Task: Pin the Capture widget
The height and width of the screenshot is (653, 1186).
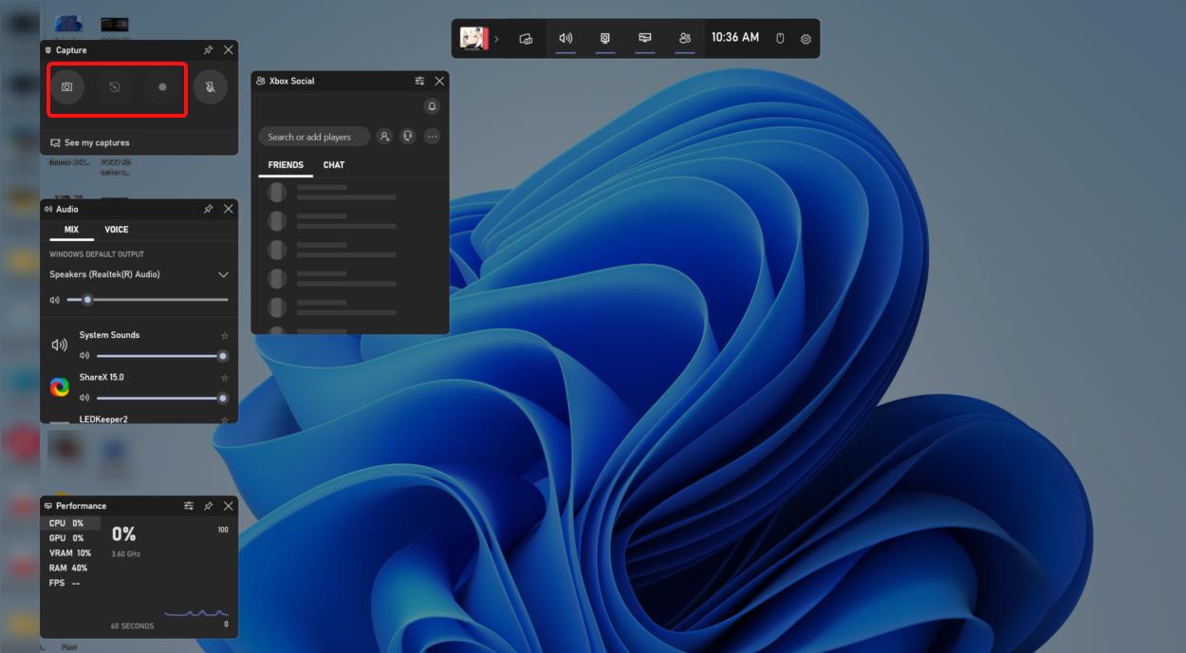Action: [x=208, y=51]
